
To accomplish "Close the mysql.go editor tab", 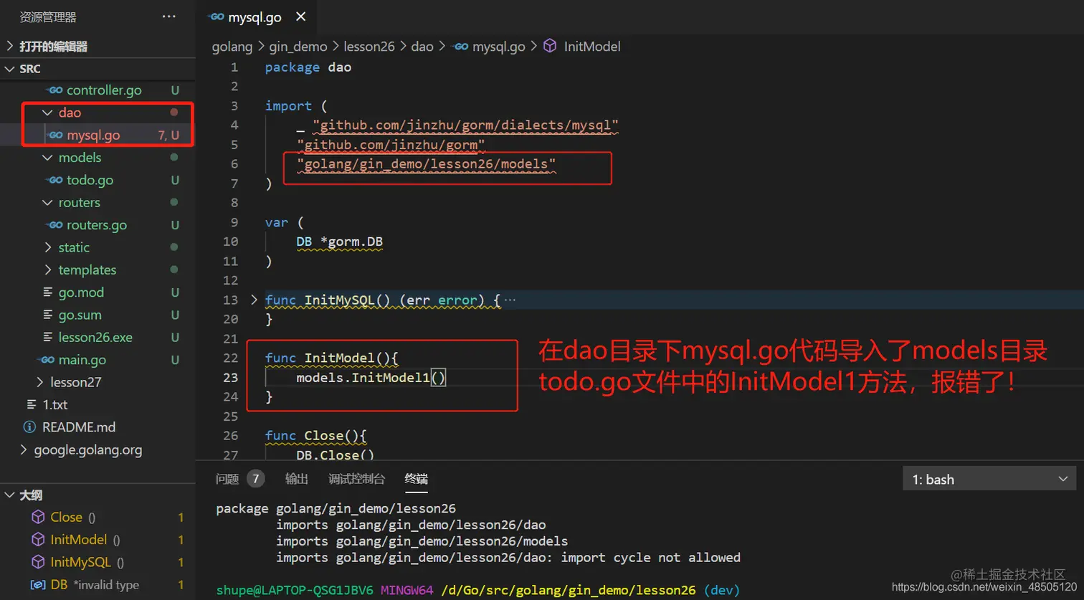I will pos(301,16).
